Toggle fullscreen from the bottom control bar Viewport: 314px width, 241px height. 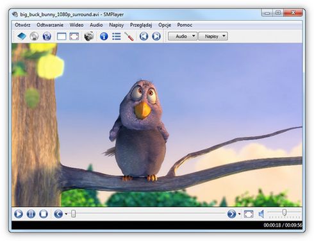pos(249,214)
